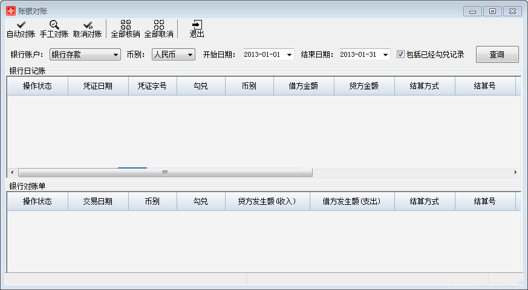
Task: Click the red app icon in title bar
Action: tap(10, 11)
